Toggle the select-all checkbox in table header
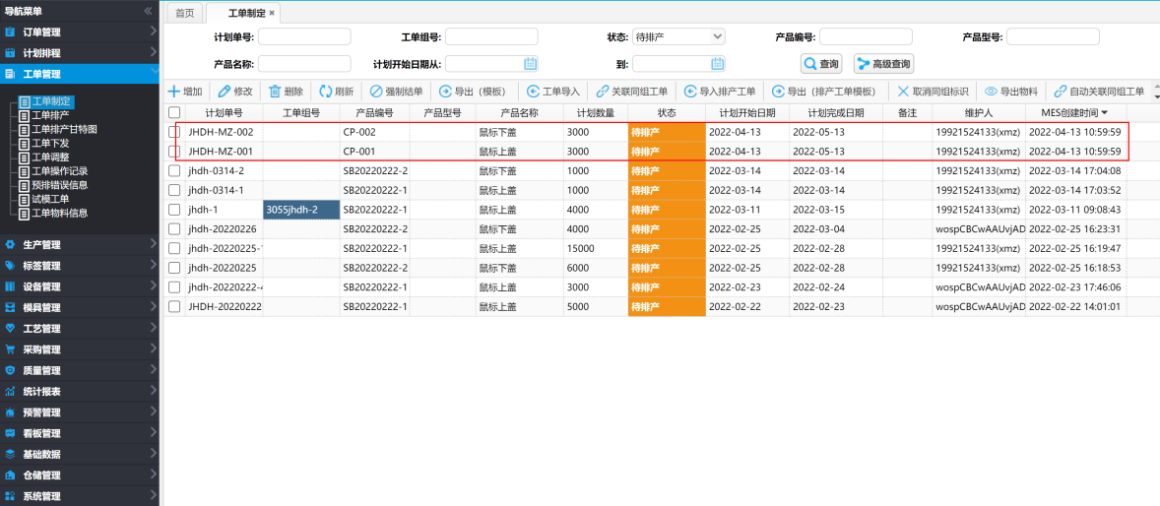The image size is (1160, 506). point(174,112)
